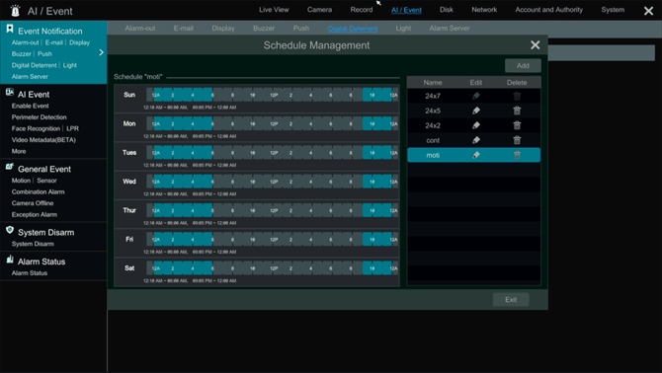Image resolution: width=662 pixels, height=373 pixels.
Task: Click the Mon timeline bar
Action: [x=272, y=123]
